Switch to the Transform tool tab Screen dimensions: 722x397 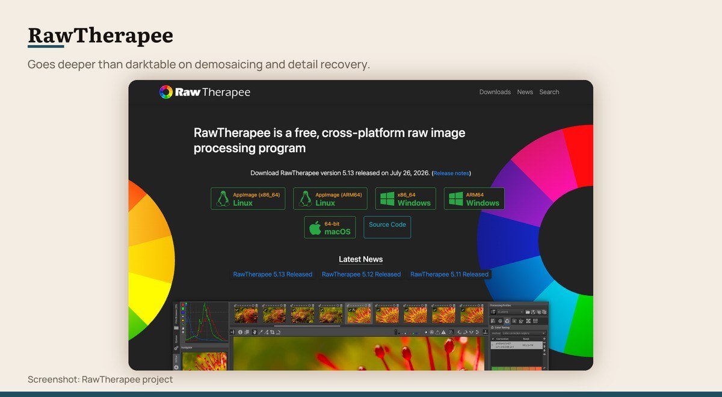(x=521, y=321)
